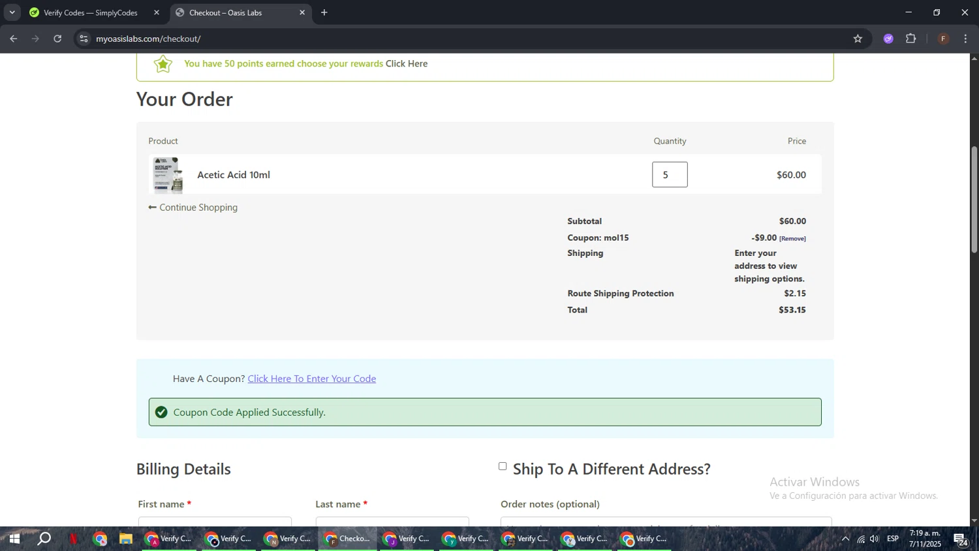
Task: Select the coupon discount -$9.00
Action: point(764,238)
